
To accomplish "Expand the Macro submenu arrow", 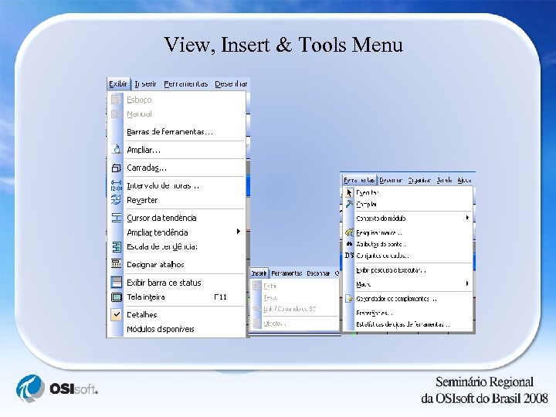I will click(467, 283).
